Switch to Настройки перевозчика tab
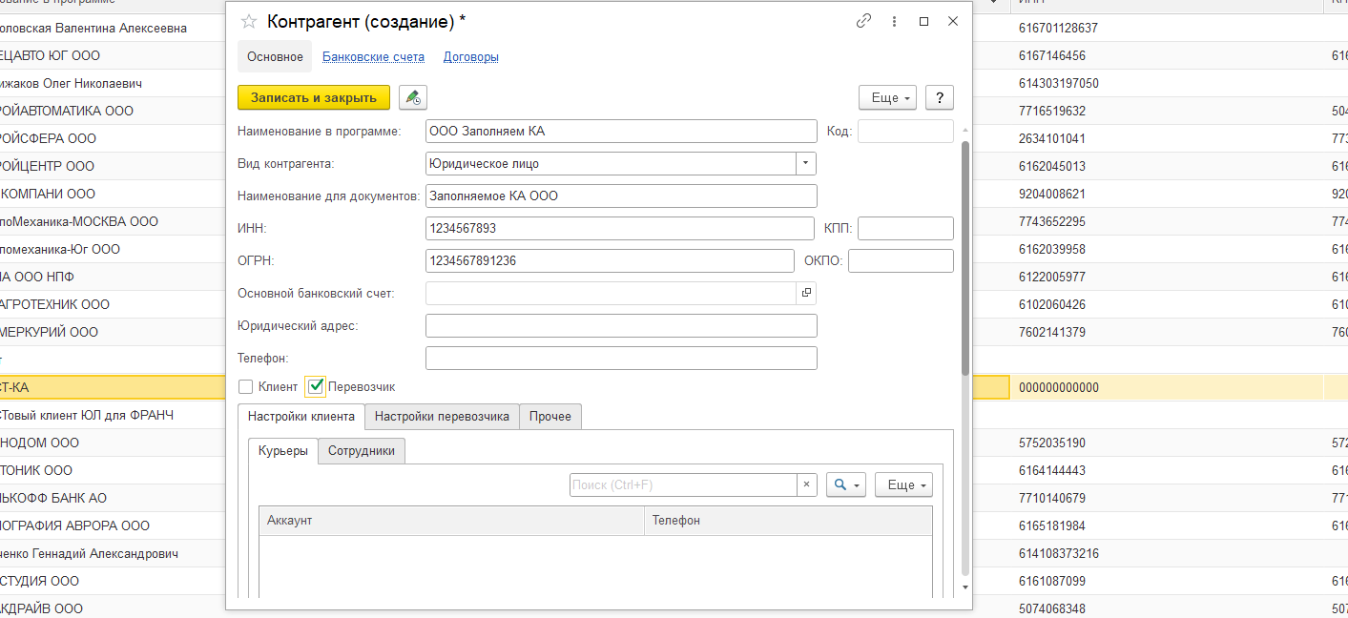The image size is (1348, 618). point(442,417)
